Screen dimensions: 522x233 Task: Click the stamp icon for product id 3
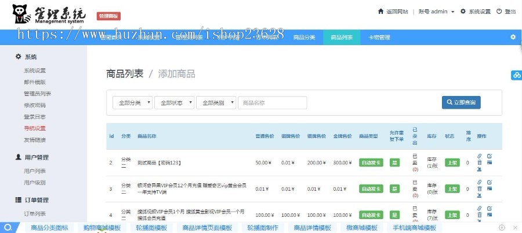click(480, 195)
